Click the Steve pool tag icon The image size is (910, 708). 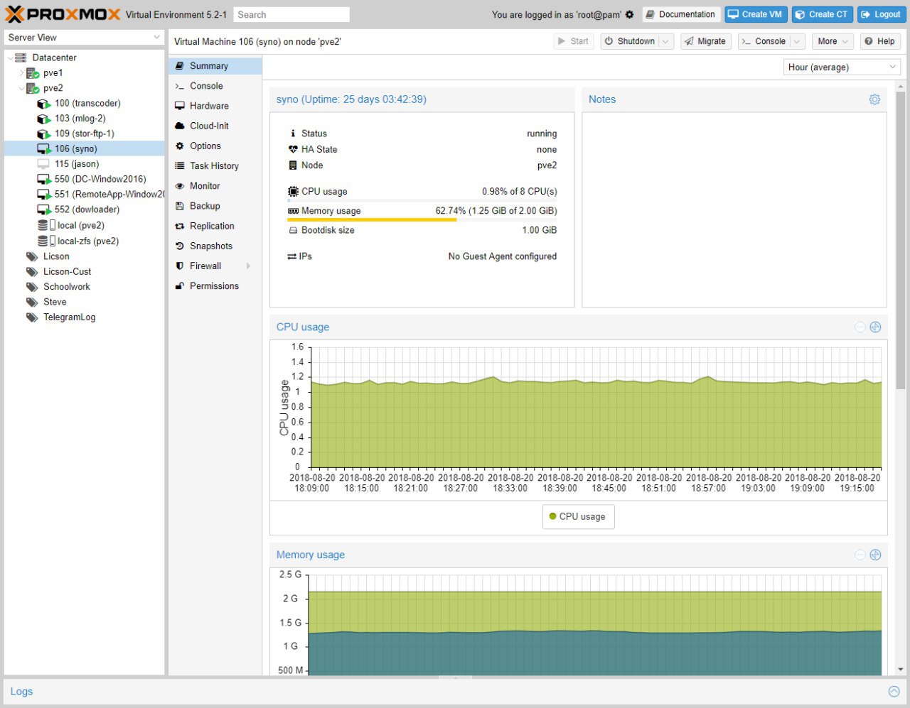click(x=32, y=302)
